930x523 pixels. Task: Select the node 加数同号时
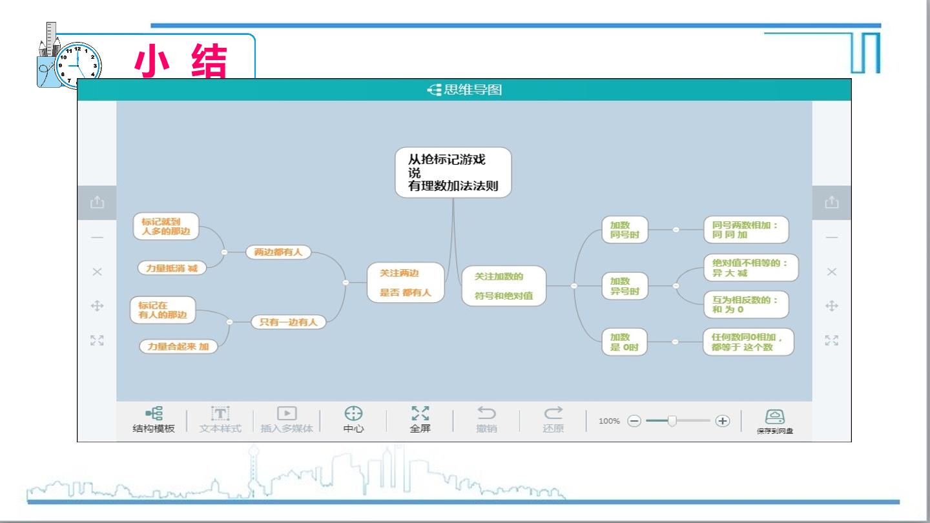[625, 230]
